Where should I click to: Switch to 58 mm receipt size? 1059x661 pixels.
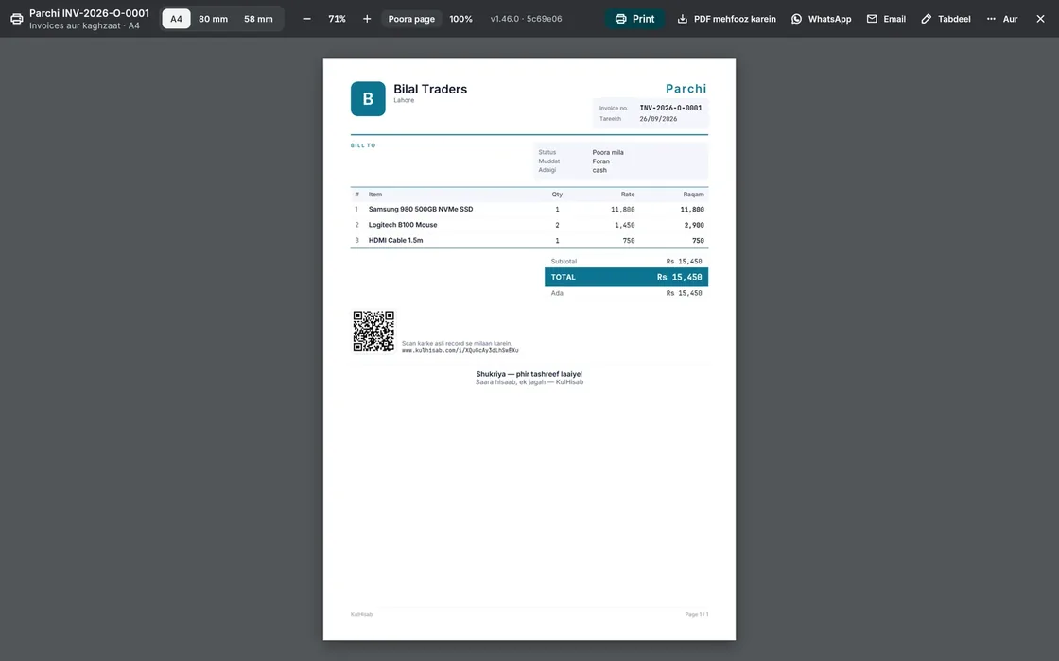coord(258,19)
